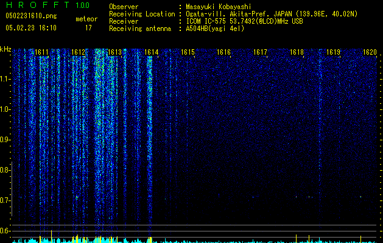Click the 1617 time marker

tap(260, 52)
